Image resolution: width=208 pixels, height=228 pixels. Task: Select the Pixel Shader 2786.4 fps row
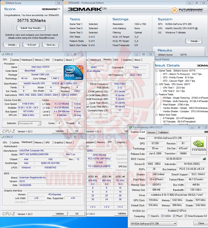(176, 105)
